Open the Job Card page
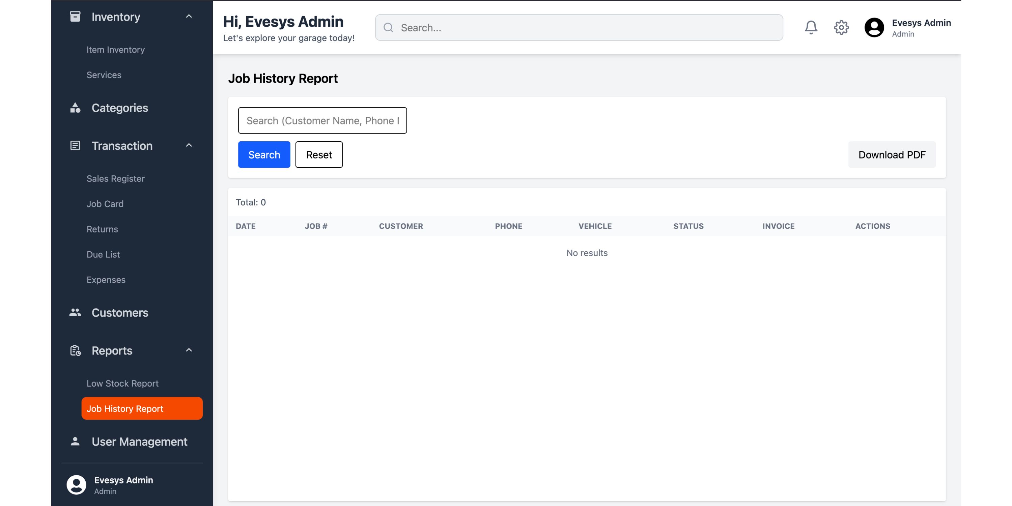The width and height of the screenshot is (1012, 506). [x=105, y=204]
